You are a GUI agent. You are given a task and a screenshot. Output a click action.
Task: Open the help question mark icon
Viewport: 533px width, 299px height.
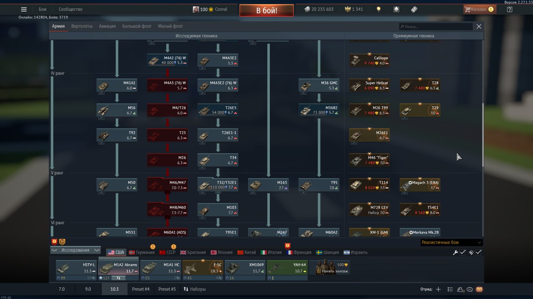coord(509,9)
